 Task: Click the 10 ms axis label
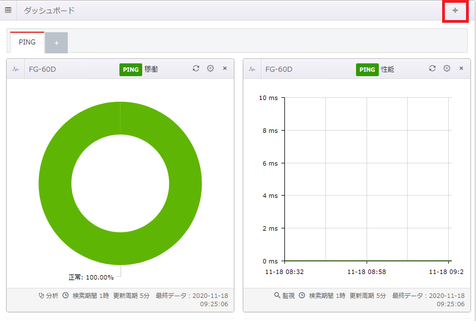[268, 98]
